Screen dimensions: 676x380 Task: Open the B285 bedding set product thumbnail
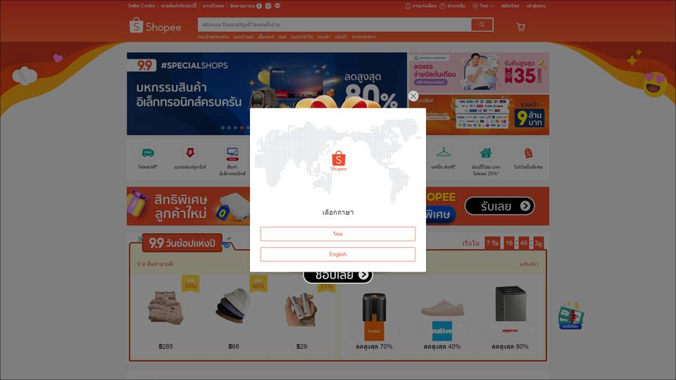point(166,308)
